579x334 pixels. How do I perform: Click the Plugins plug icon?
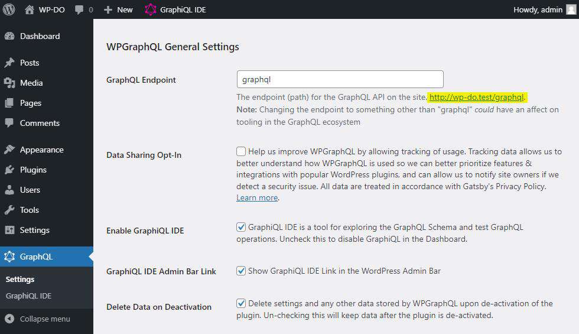[x=9, y=170]
